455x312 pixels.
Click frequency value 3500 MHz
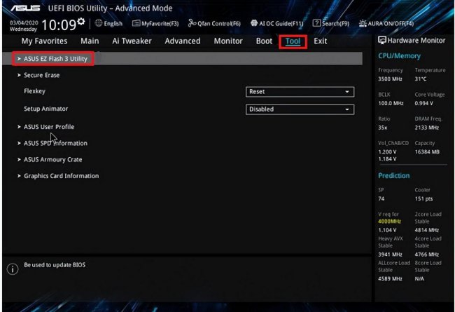tap(390, 79)
